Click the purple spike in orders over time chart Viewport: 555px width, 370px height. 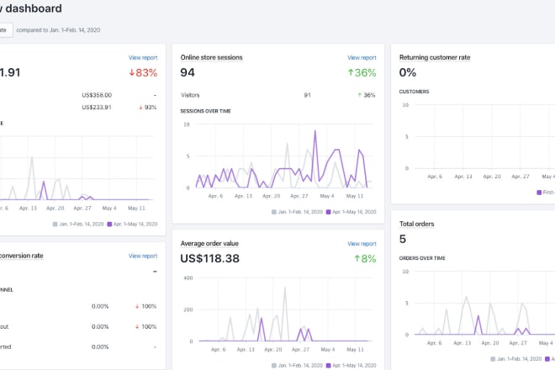[x=478, y=317]
